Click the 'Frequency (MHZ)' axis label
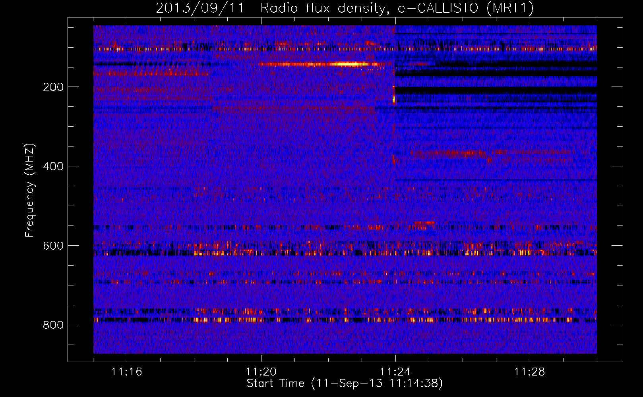643x397 pixels. [x=30, y=191]
